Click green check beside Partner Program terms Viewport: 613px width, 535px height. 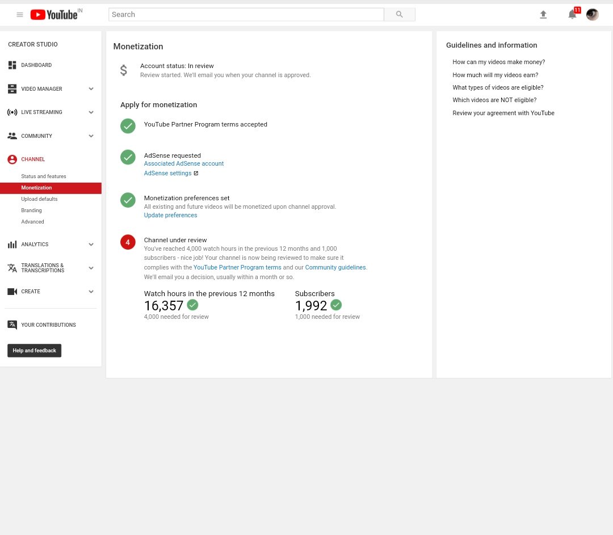click(x=128, y=126)
